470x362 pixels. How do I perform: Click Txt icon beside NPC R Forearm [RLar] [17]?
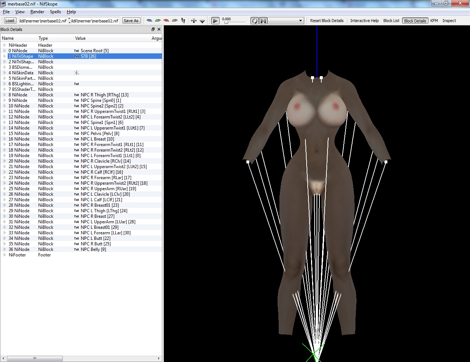click(76, 178)
